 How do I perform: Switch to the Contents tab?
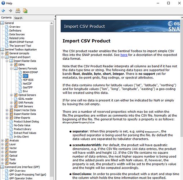[x=6, y=18]
